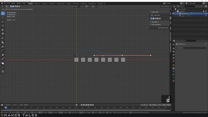Open the timeline Playback menu

coord(9,105)
